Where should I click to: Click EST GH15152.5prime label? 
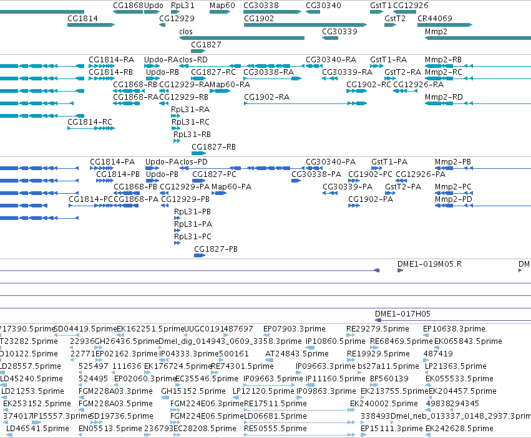tap(193, 392)
